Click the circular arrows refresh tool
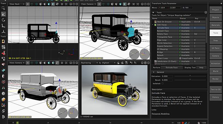 (3, 111)
